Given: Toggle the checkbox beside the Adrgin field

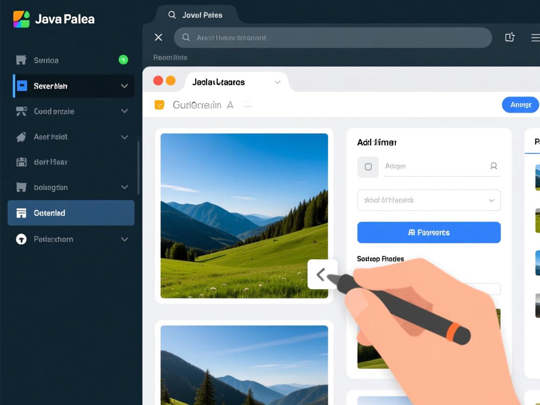Looking at the screenshot, I should [x=368, y=167].
